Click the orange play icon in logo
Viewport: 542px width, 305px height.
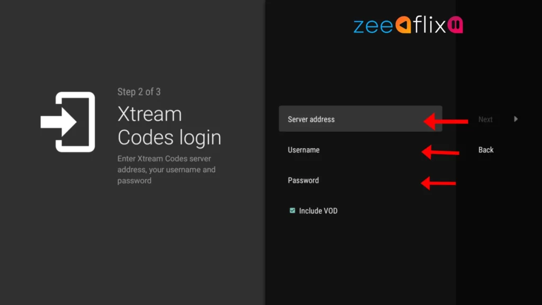tap(403, 25)
